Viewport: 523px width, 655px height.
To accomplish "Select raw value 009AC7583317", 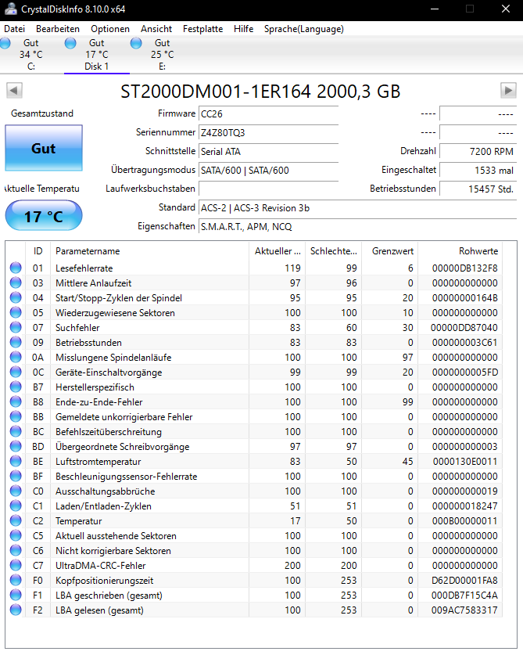I will pyautogui.click(x=464, y=610).
